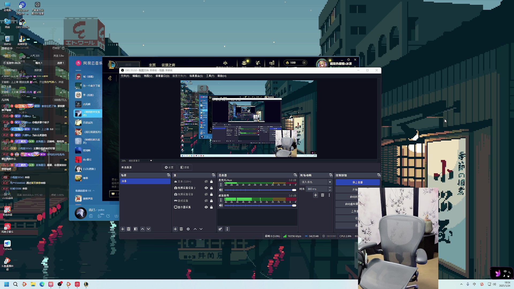This screenshot has height=289, width=514.
Task: Hide the 视频采集设备 2 source
Action: pos(206,188)
